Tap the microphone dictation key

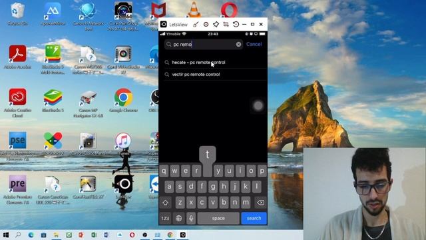tap(191, 218)
